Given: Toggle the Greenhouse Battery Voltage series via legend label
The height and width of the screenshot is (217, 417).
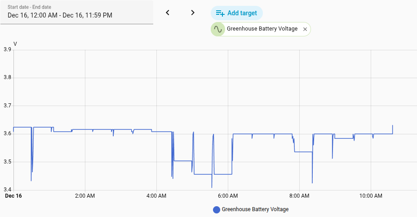Looking at the screenshot, I should 255,209.
